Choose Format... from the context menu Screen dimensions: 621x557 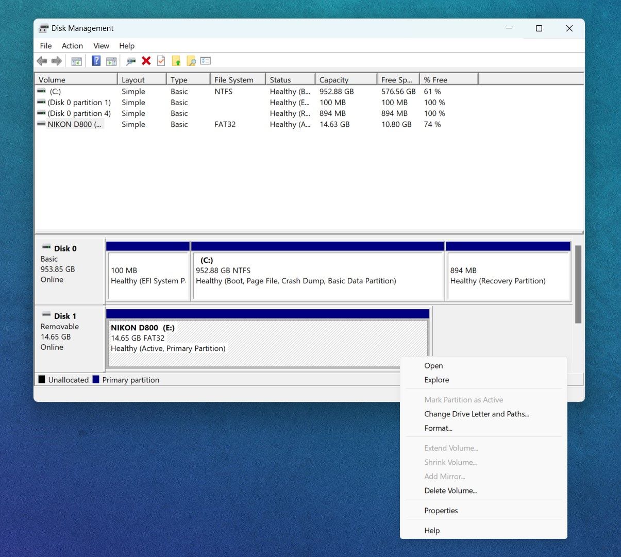tap(438, 428)
